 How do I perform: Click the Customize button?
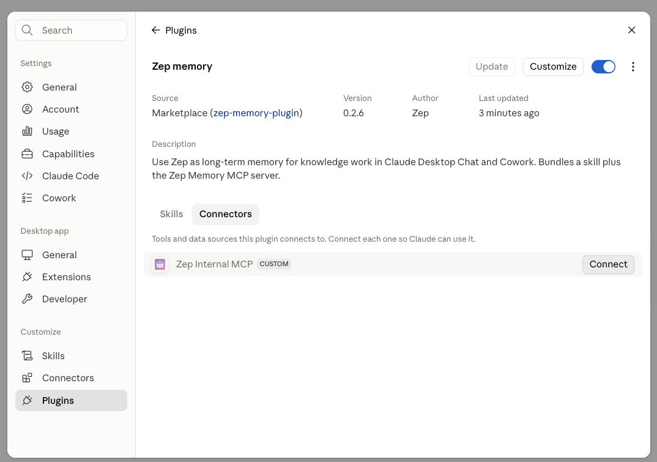(x=553, y=67)
